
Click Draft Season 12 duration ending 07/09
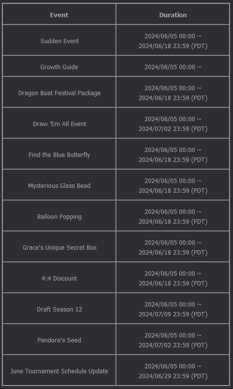click(173, 308)
